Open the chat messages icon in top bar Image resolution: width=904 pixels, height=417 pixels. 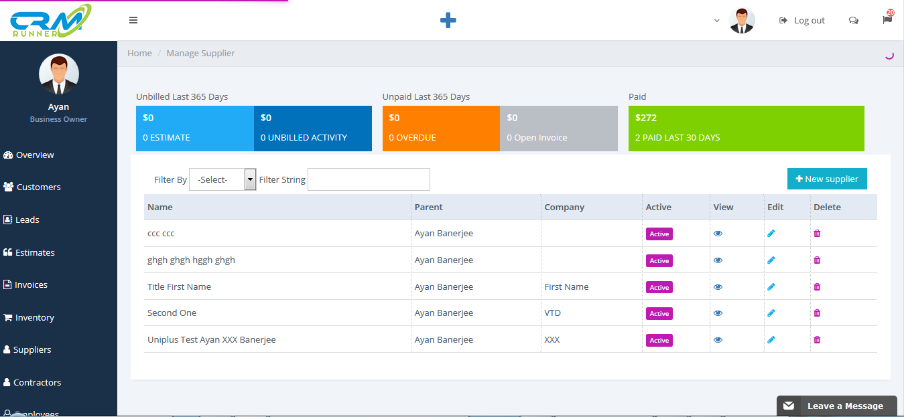pos(854,20)
